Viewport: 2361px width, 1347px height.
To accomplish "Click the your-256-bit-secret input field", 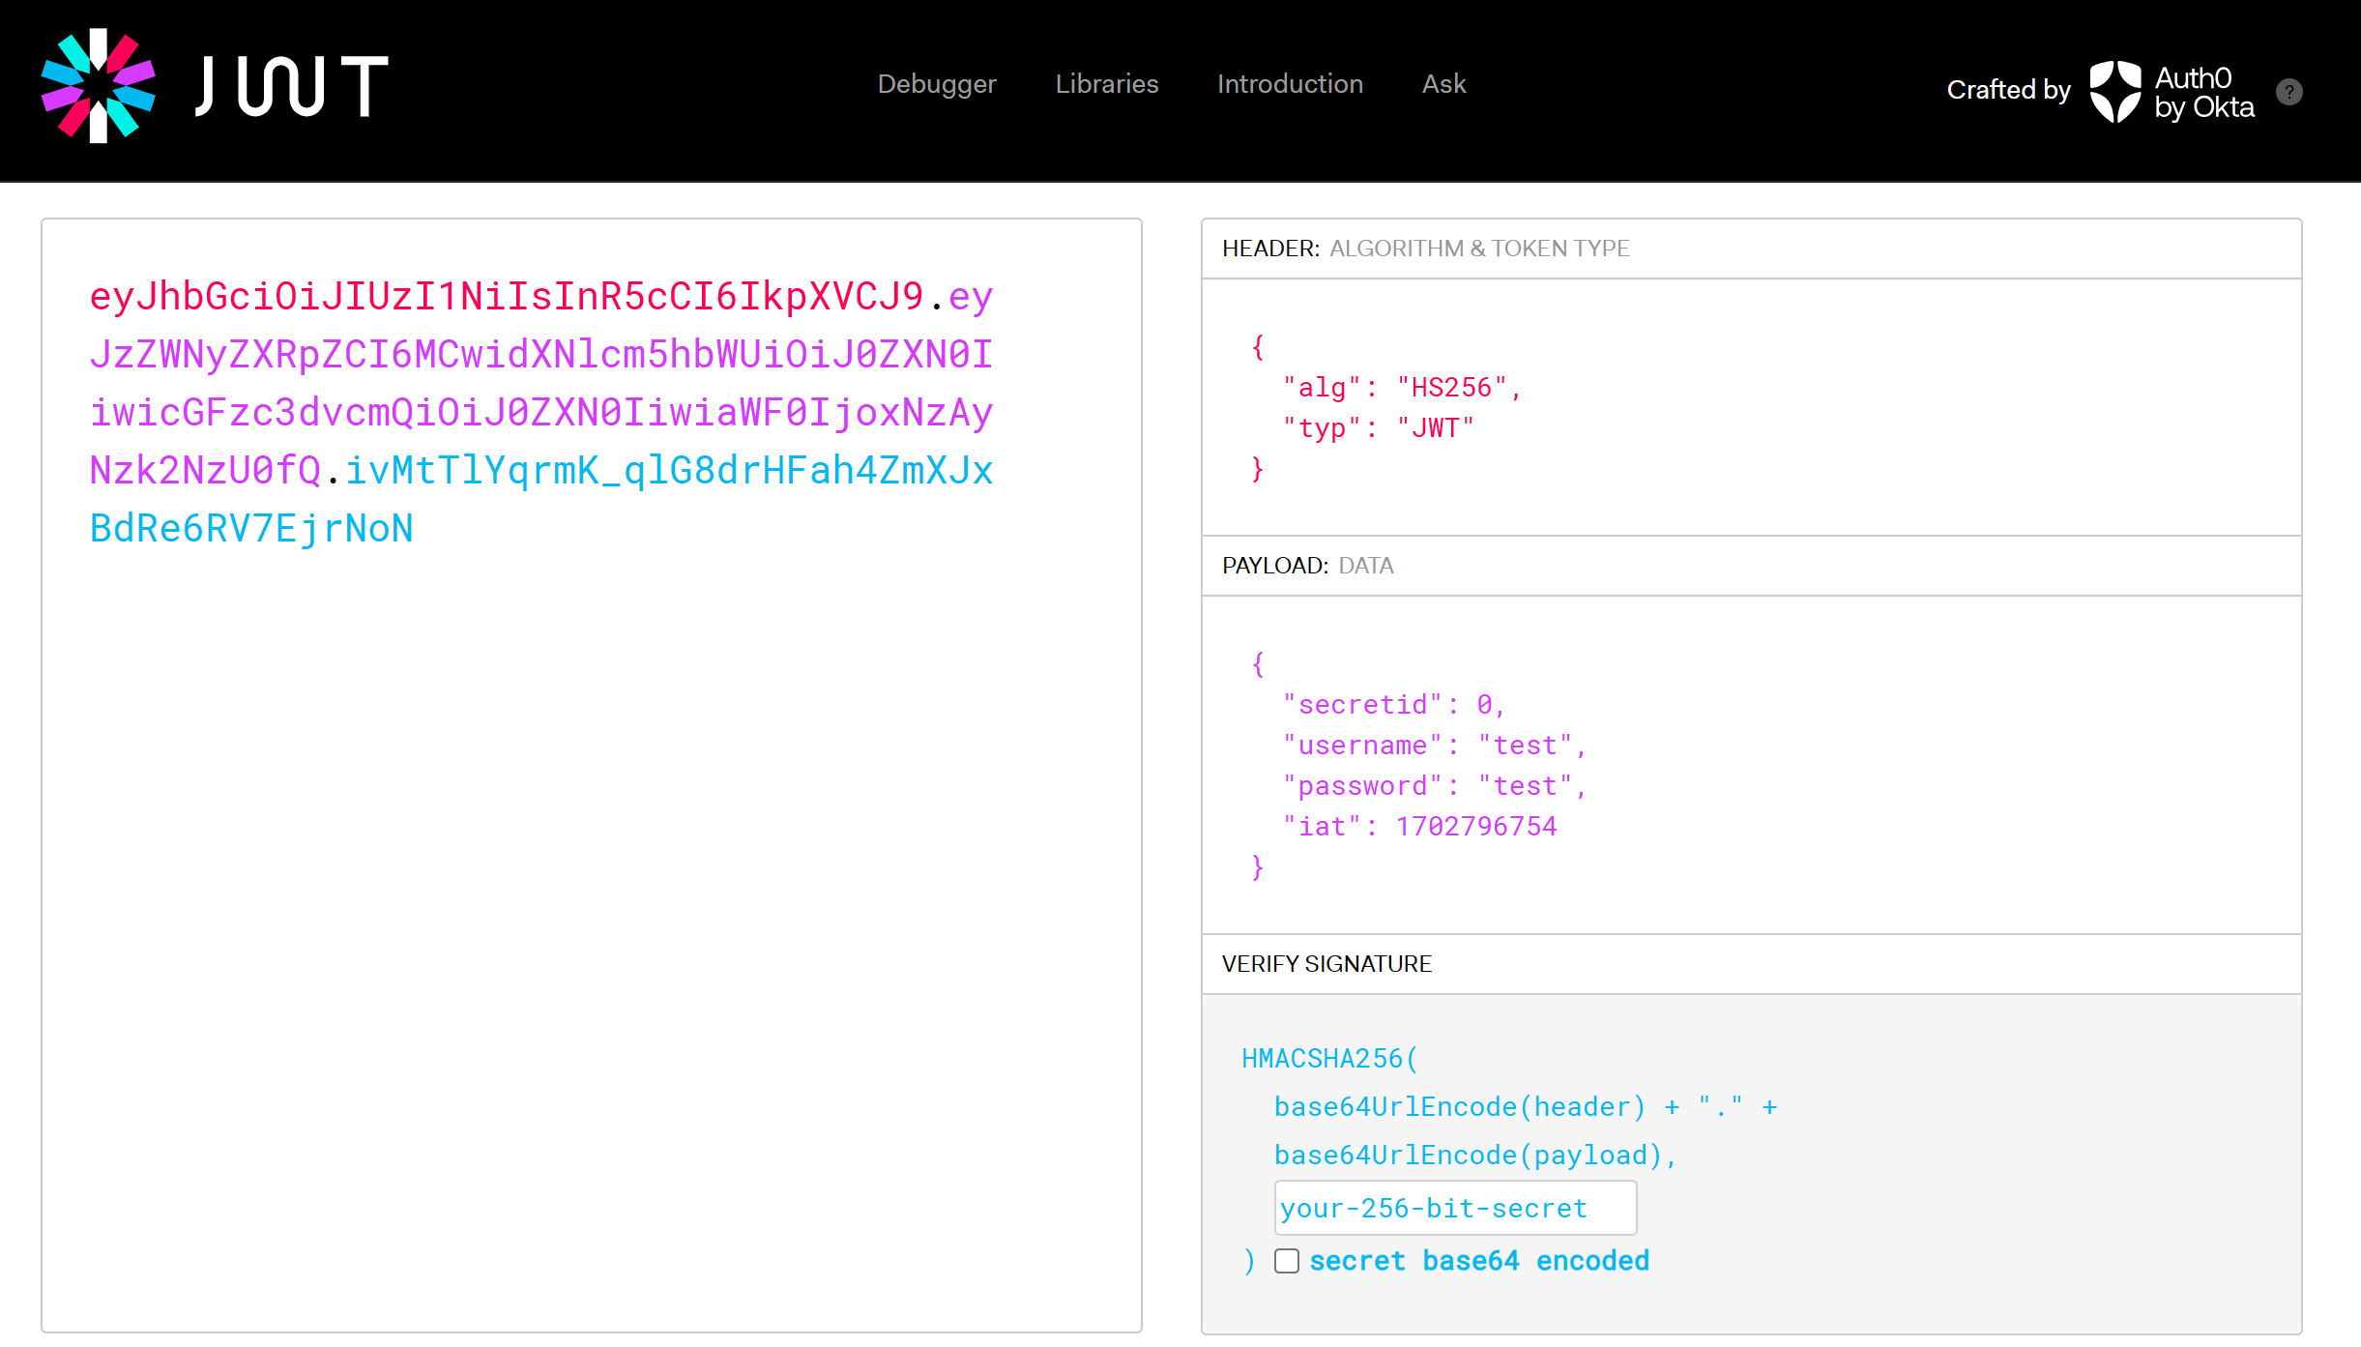I will [x=1451, y=1208].
